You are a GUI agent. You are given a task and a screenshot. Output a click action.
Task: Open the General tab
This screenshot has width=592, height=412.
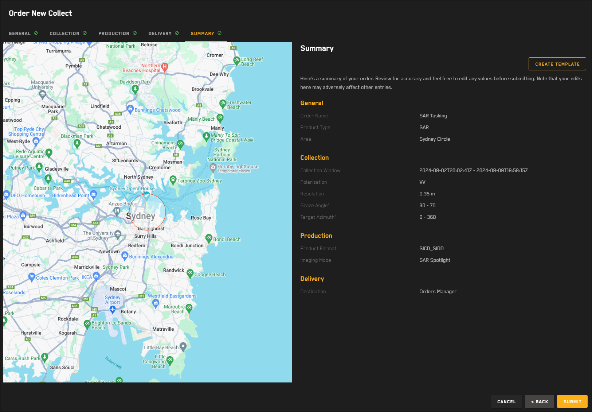pos(23,34)
